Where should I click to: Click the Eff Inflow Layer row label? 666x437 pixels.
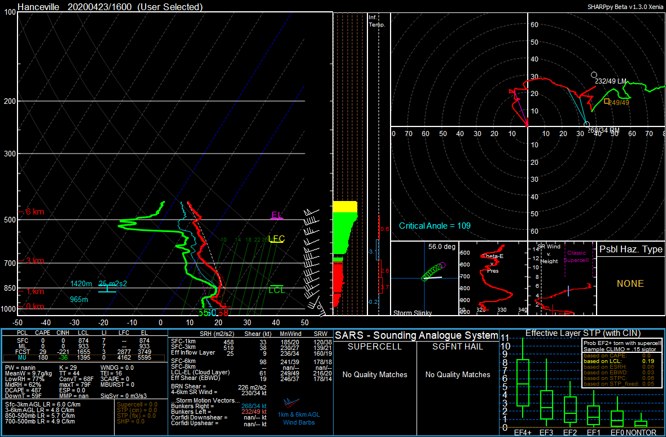click(192, 352)
